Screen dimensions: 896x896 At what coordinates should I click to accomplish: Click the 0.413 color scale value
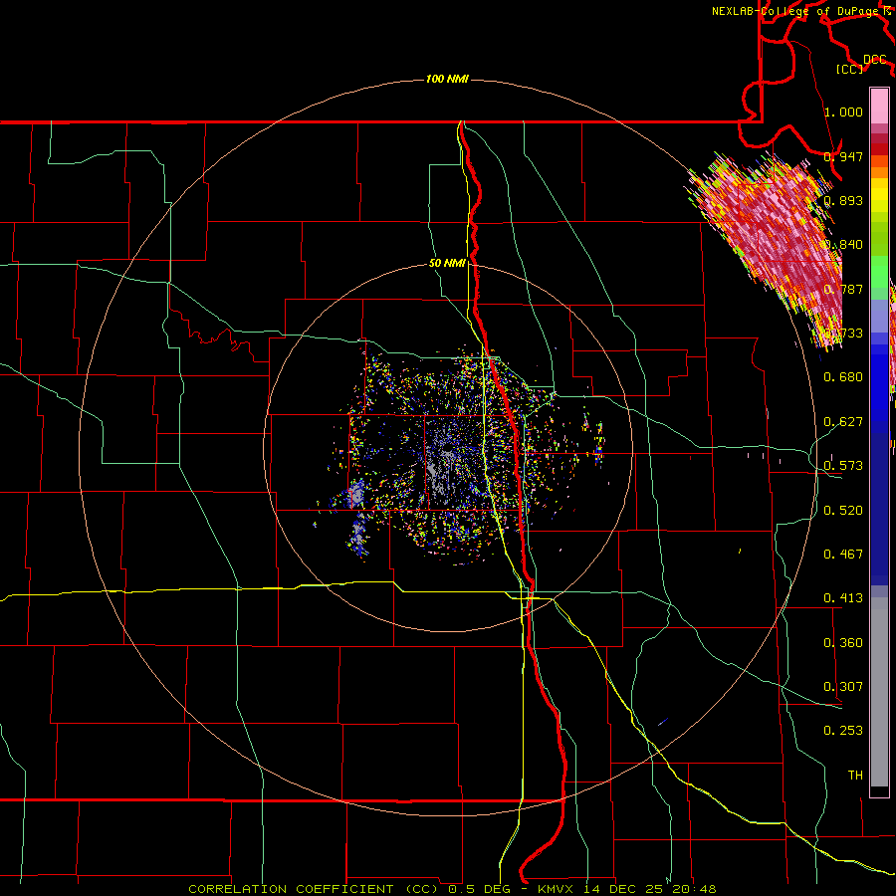[843, 598]
